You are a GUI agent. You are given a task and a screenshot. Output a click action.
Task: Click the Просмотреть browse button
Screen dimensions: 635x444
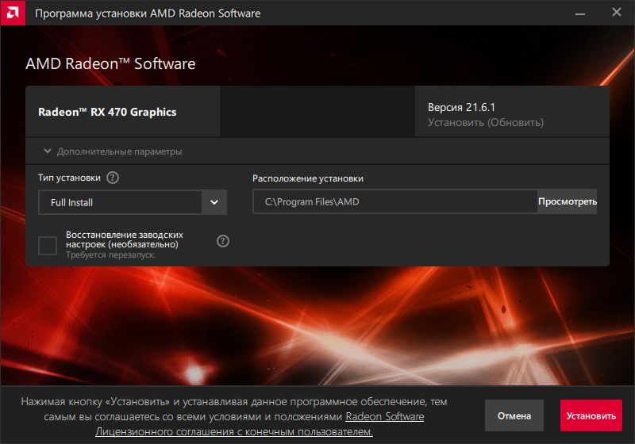tap(567, 201)
